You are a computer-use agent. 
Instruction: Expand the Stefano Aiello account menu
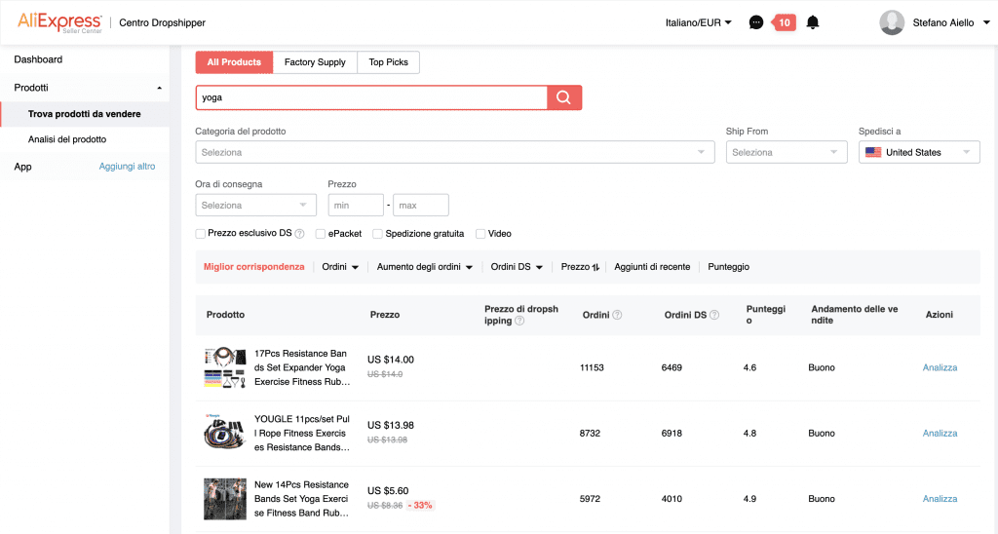coord(986,23)
